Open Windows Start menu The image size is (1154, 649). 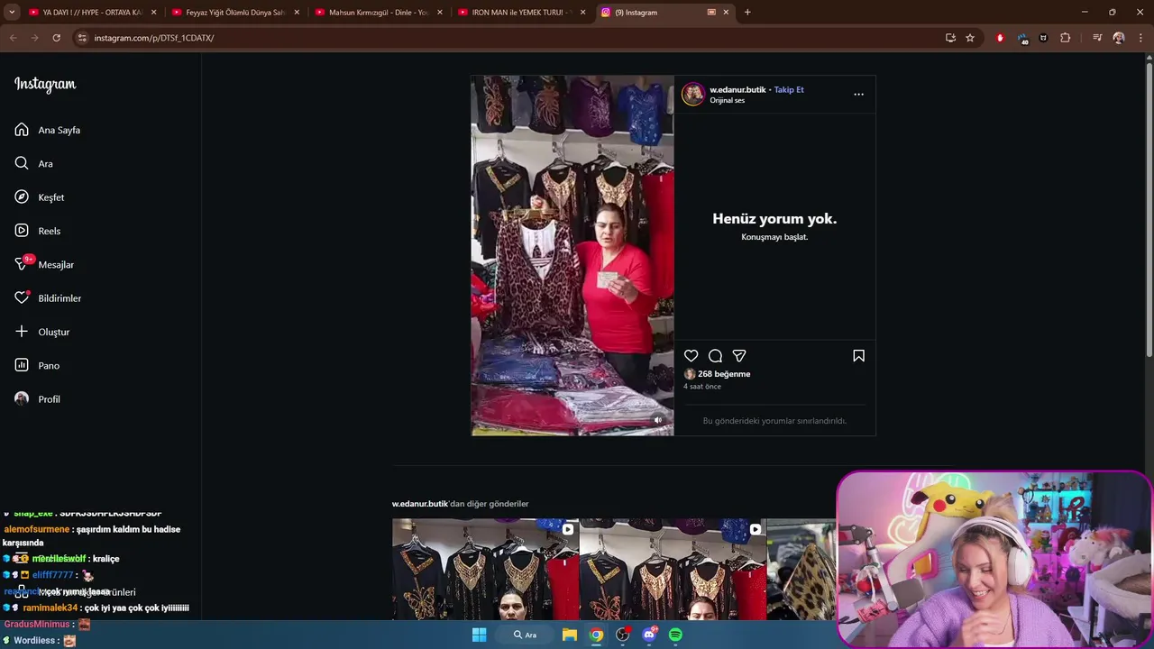tap(480, 635)
